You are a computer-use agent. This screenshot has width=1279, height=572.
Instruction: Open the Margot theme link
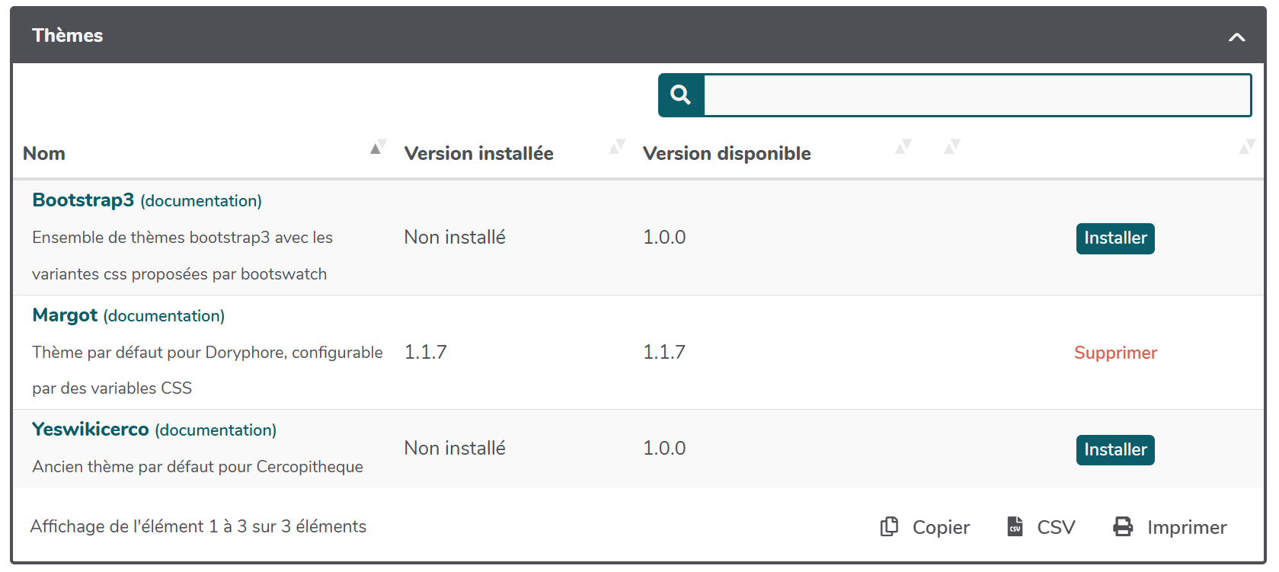[65, 315]
